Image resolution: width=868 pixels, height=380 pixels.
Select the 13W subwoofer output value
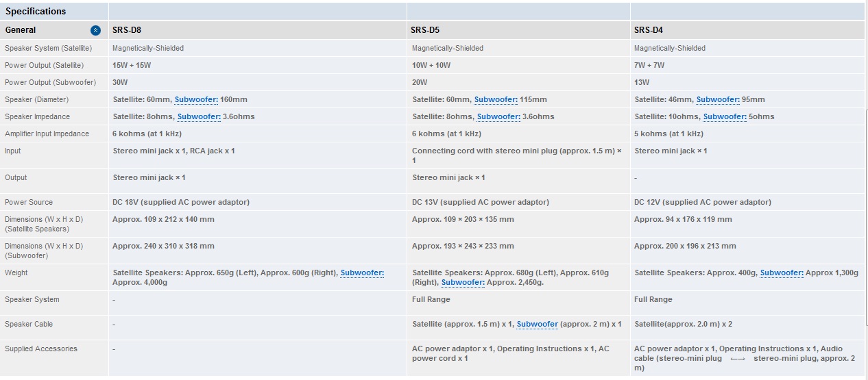point(642,82)
